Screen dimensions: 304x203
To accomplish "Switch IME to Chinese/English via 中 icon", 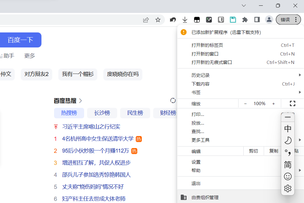I will 288,129.
